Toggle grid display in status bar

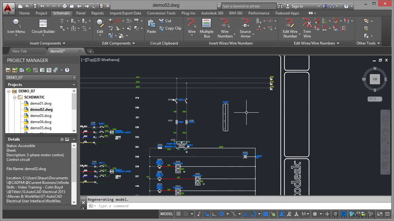(x=178, y=214)
